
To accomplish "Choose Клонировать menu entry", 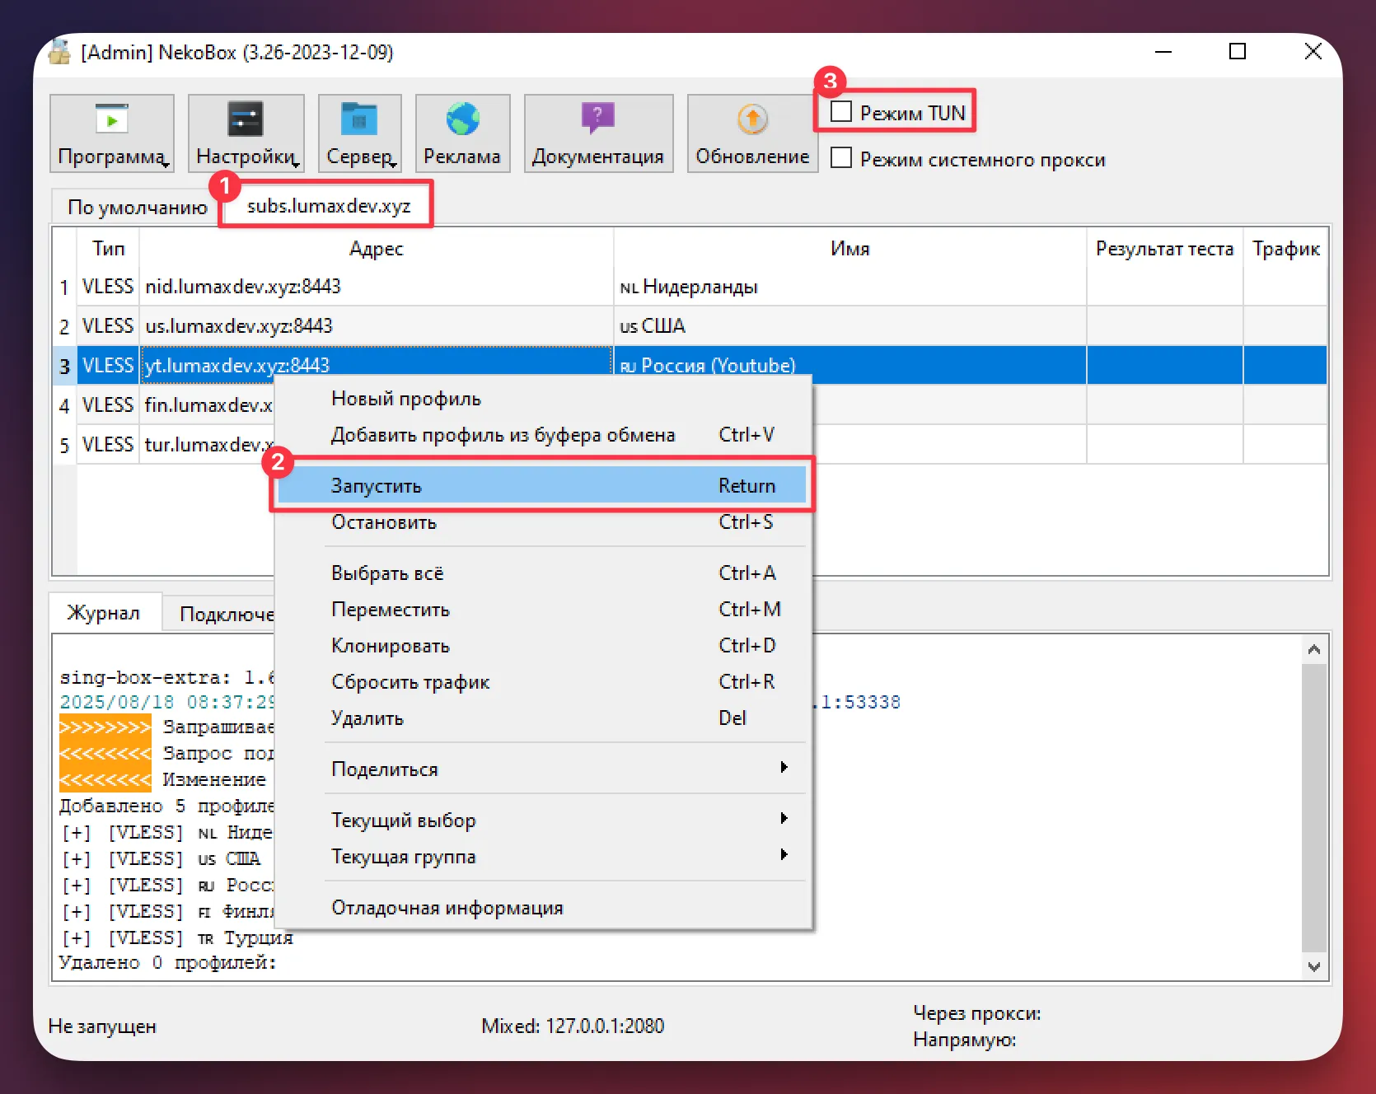I will [x=542, y=646].
